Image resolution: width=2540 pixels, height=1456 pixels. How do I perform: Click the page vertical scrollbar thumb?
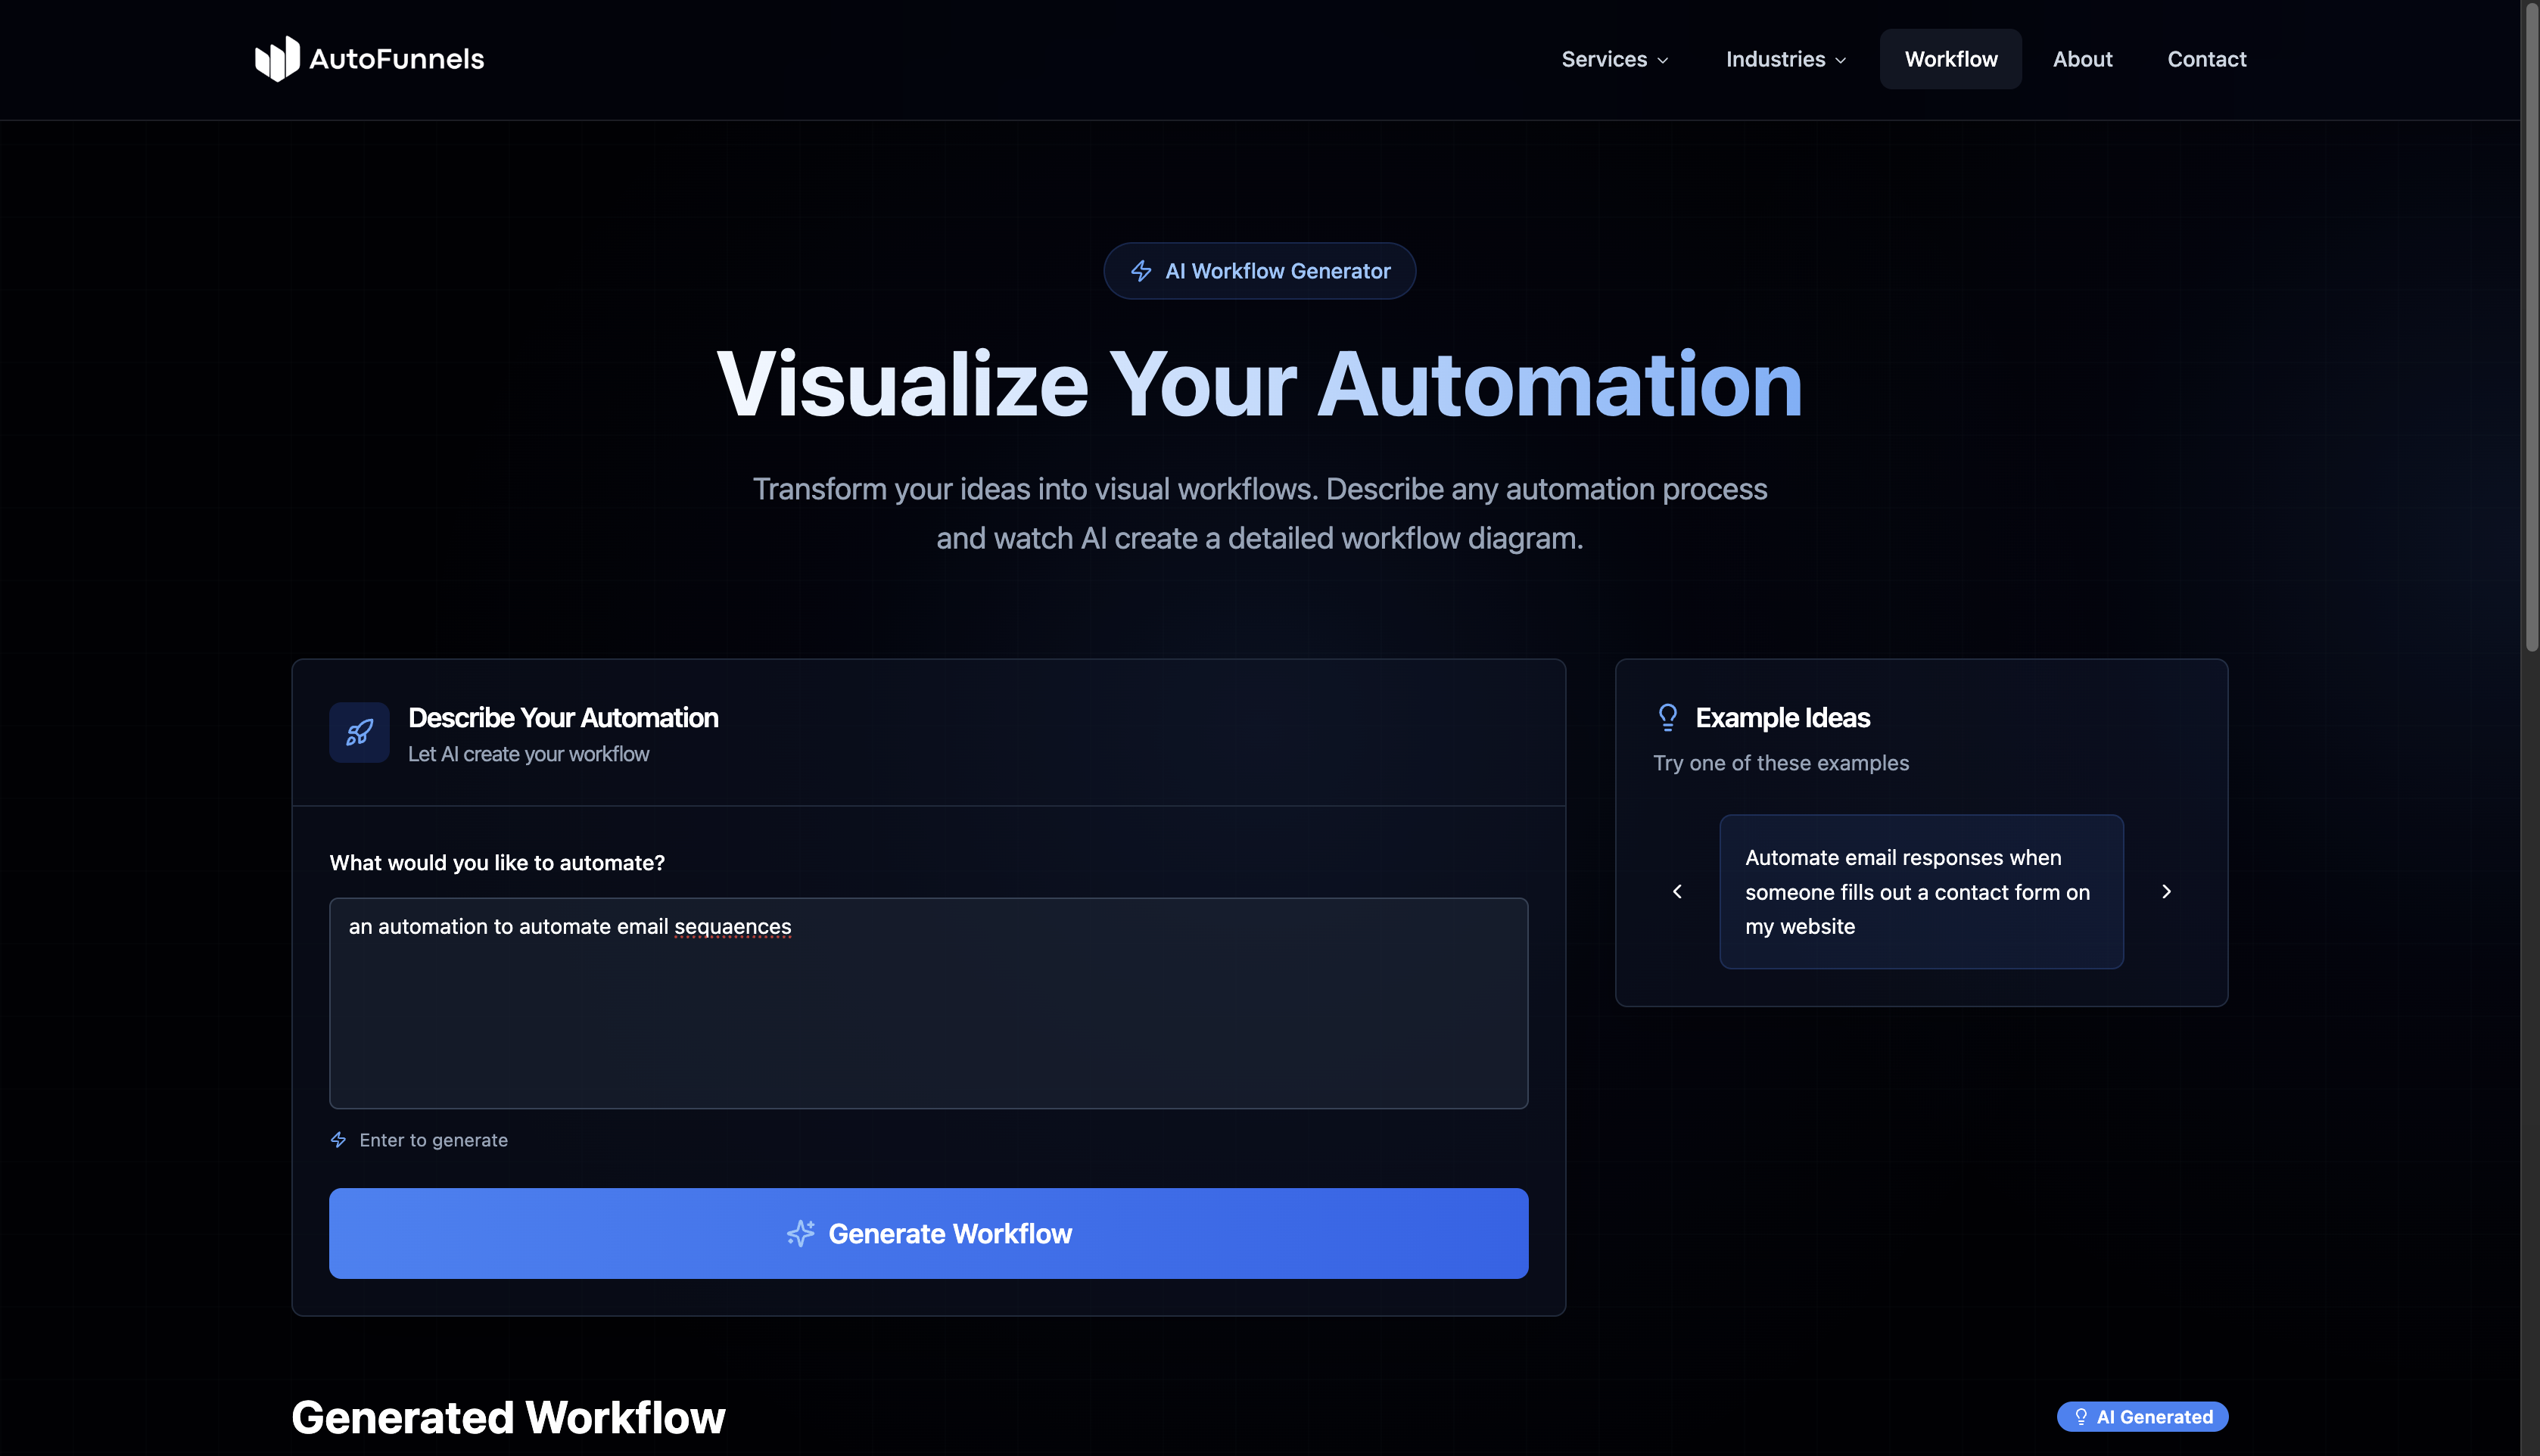coord(2531,330)
